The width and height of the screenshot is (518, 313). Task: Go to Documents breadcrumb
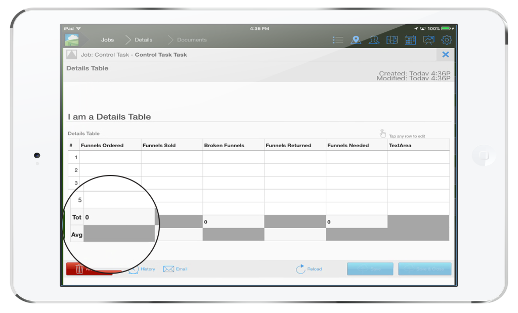coord(192,39)
